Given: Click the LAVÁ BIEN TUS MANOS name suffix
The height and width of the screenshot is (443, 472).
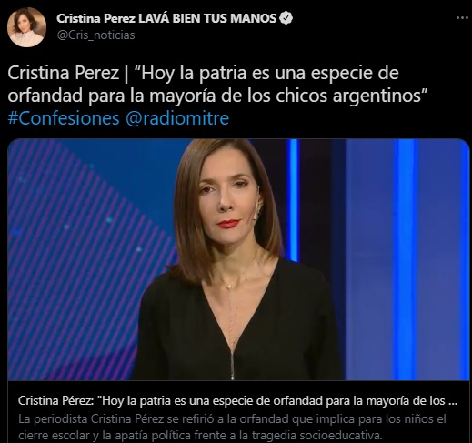Looking at the screenshot, I should coord(207,18).
